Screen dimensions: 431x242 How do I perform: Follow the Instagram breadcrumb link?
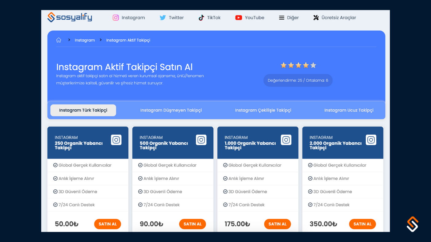(x=85, y=40)
